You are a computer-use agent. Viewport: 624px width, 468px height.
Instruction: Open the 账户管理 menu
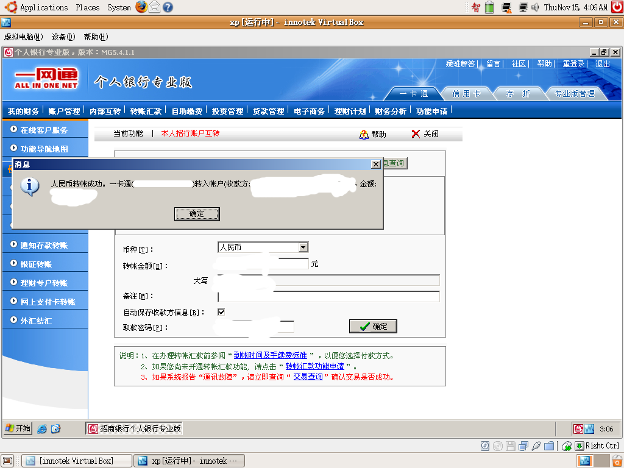[64, 111]
